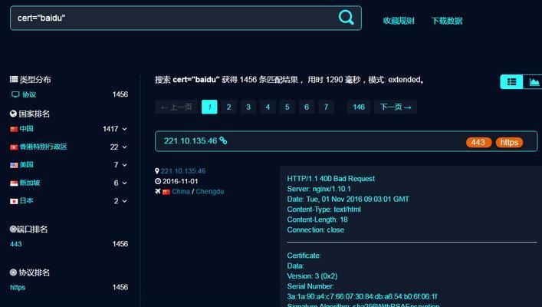
Task: Click the map pin location icon
Action: coord(157,171)
